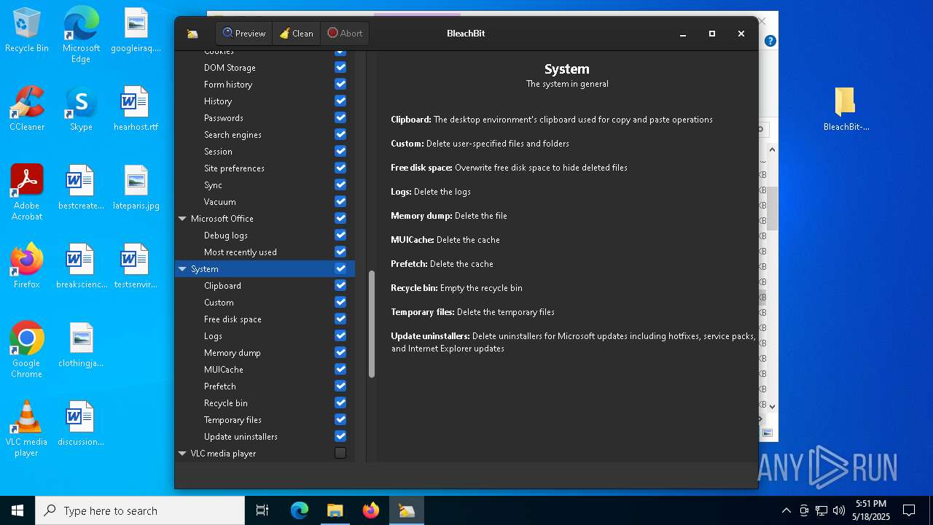
Task: Select the Temporary files tree row
Action: 265,420
